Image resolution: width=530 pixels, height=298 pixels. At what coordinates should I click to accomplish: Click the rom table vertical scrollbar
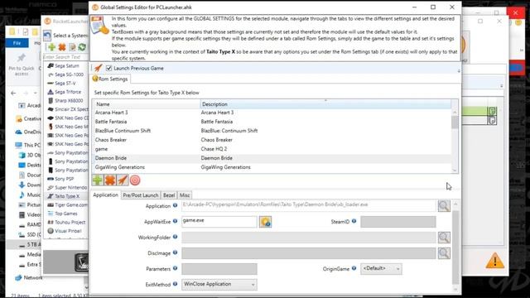point(455,141)
